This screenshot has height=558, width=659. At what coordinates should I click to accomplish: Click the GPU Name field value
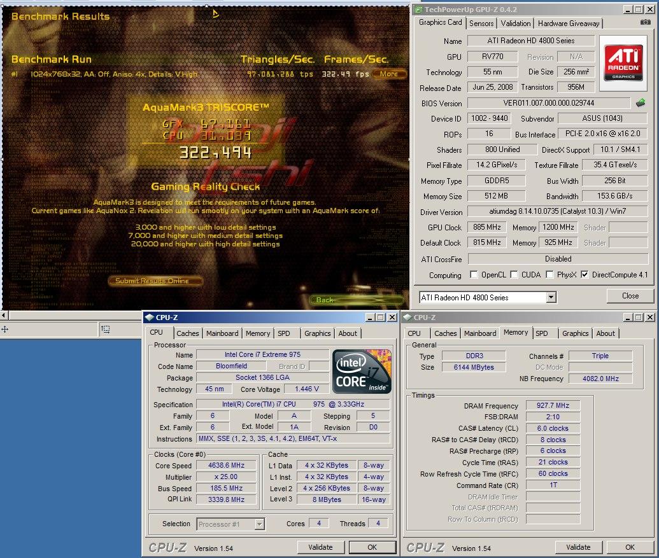(x=531, y=41)
